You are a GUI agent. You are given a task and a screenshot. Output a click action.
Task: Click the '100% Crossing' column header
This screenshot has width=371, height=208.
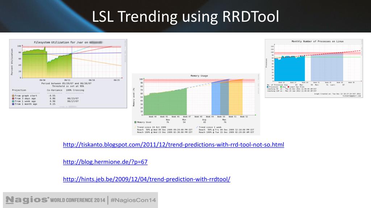click(75, 90)
